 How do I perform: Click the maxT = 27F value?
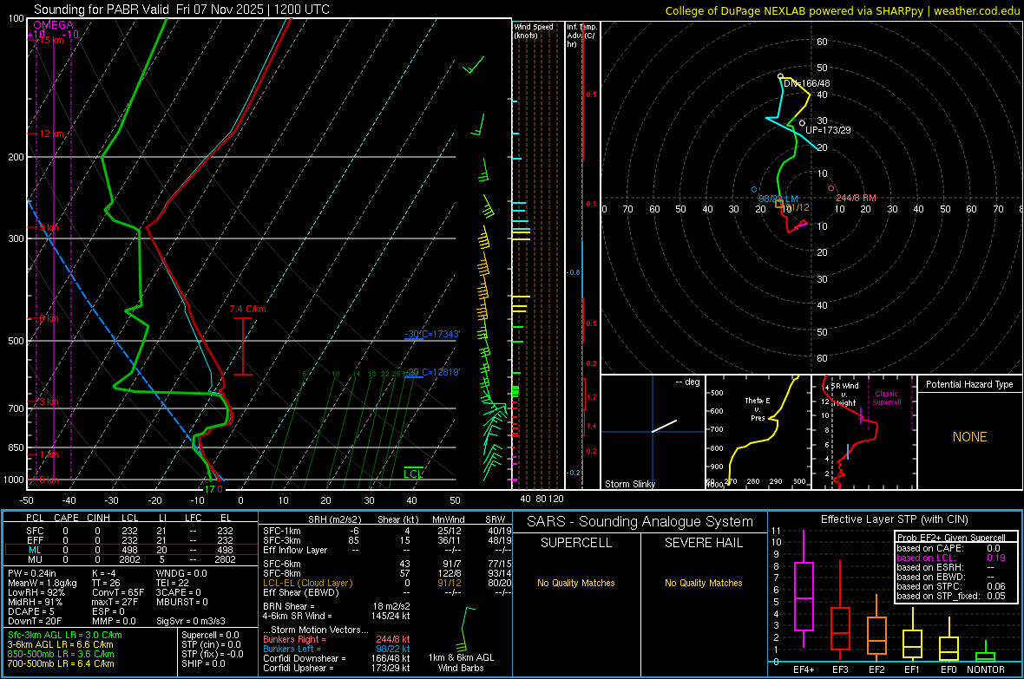[x=115, y=601]
